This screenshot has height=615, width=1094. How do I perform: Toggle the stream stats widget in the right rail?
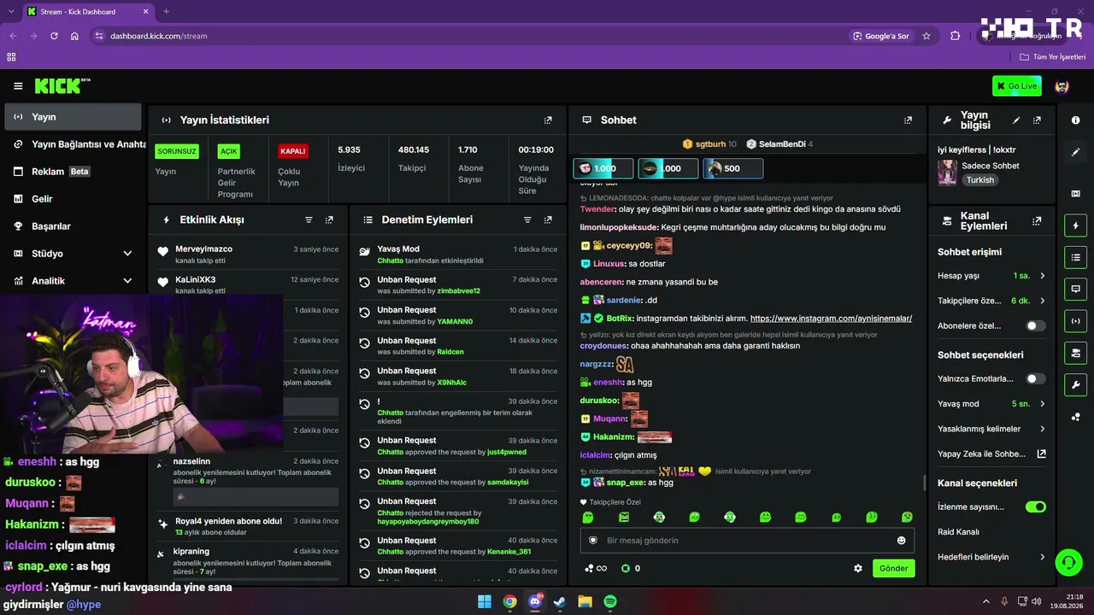(1075, 320)
